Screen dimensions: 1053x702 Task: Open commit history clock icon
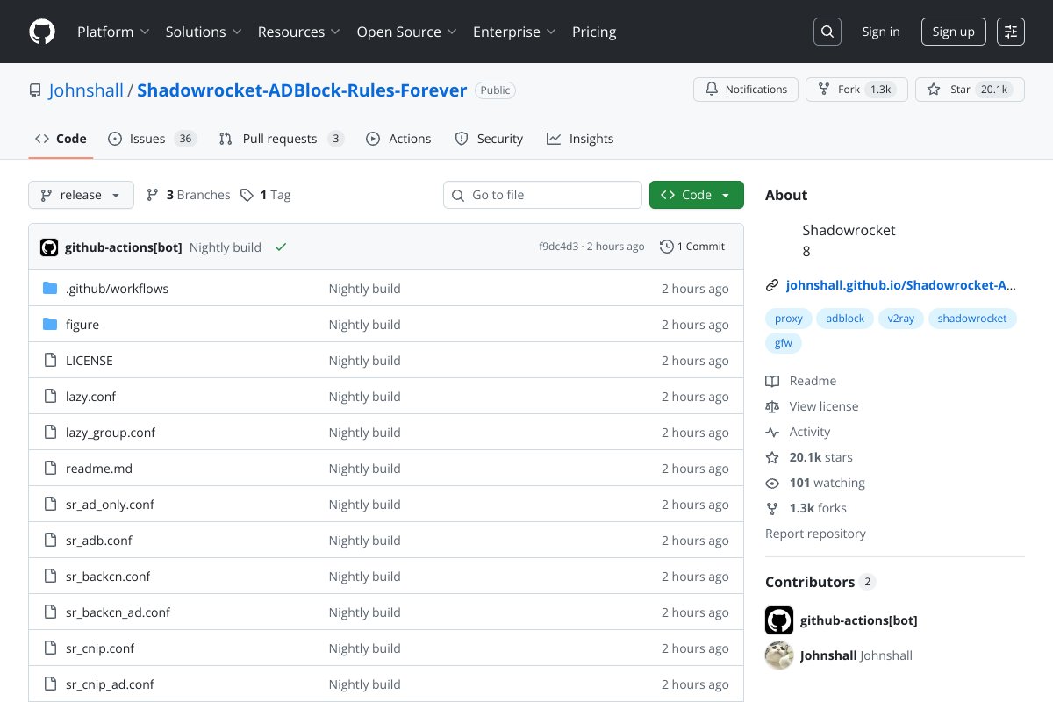[x=667, y=247]
